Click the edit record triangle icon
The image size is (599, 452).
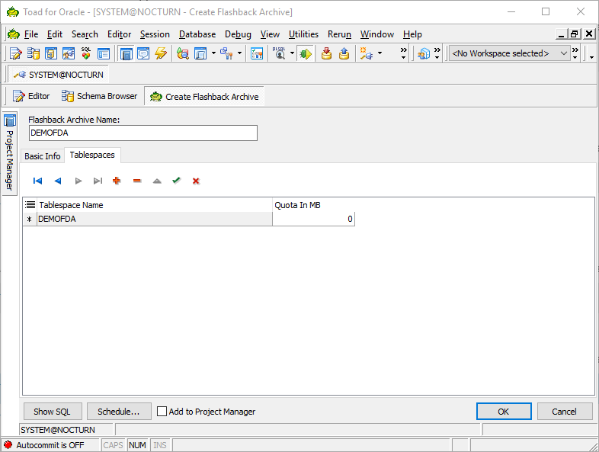coord(157,181)
